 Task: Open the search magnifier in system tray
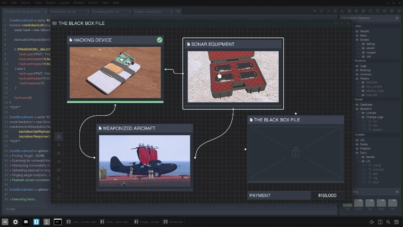[x=388, y=222]
